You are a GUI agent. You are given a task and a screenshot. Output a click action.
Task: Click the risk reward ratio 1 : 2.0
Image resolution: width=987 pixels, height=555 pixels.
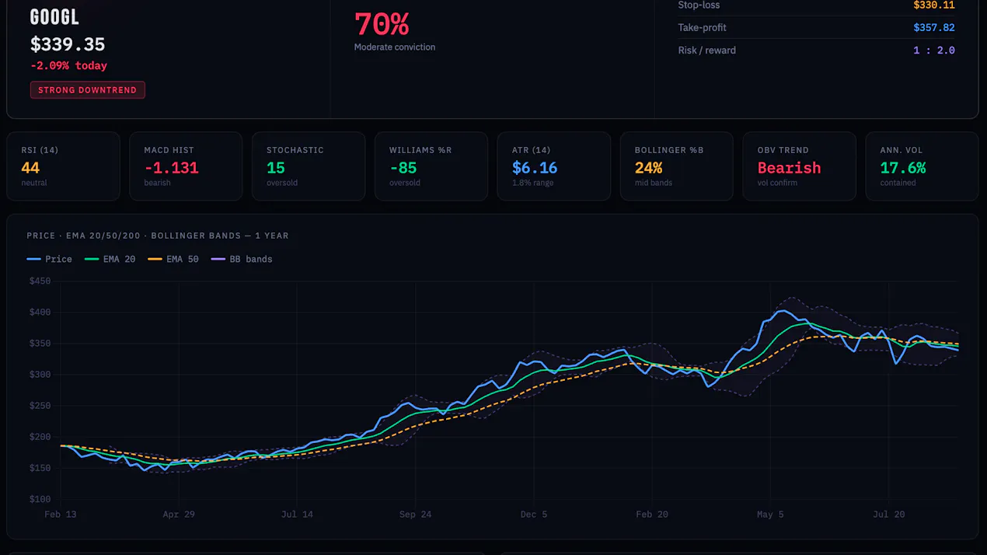tap(934, 50)
